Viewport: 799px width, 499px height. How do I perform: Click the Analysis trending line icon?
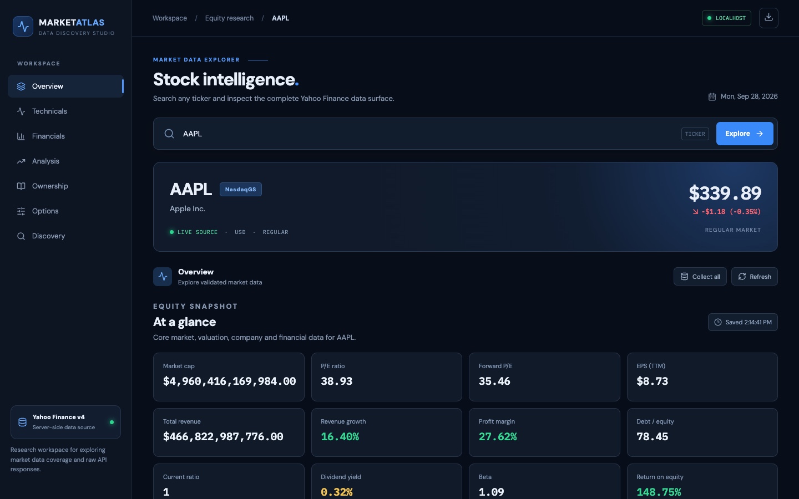[x=21, y=161]
